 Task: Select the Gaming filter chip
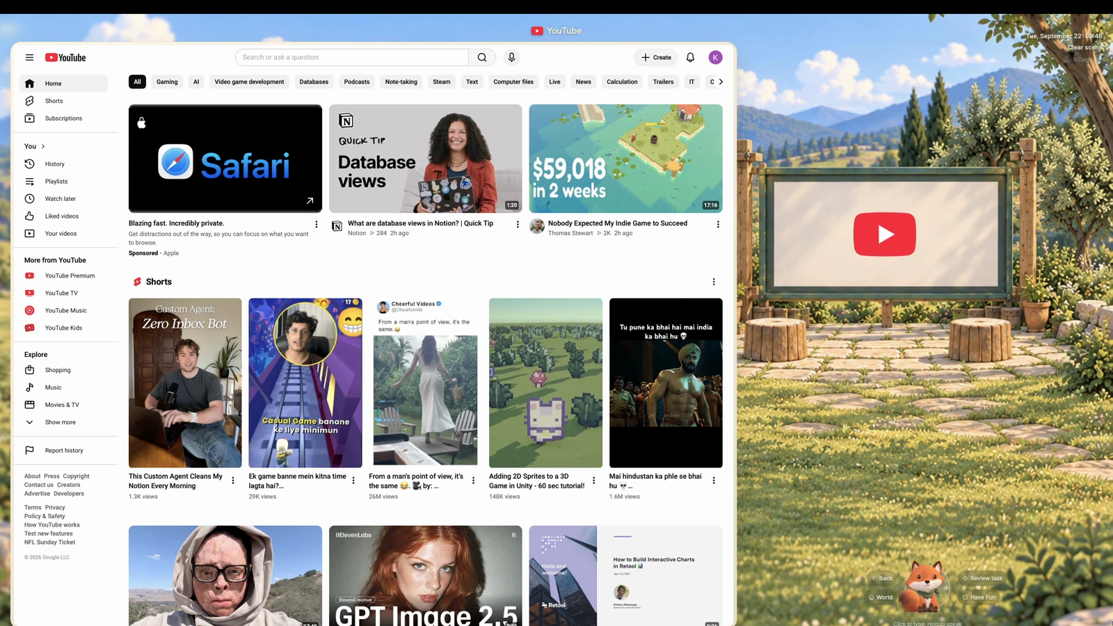click(167, 82)
